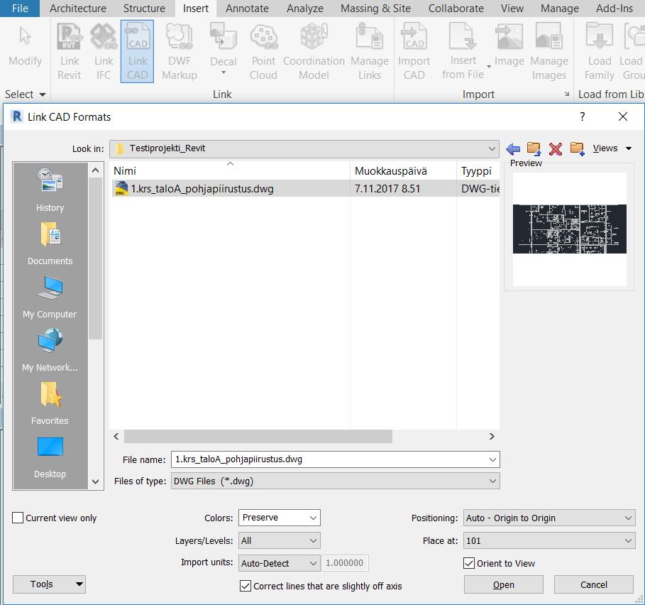645x605 pixels.
Task: Switch to the Manage ribbon tab
Action: click(559, 9)
